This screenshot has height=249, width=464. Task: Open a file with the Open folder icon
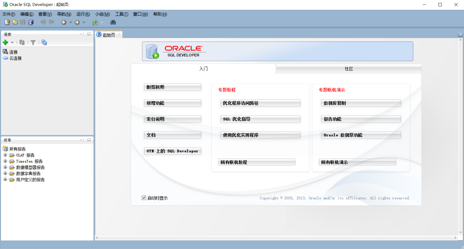coord(15,22)
